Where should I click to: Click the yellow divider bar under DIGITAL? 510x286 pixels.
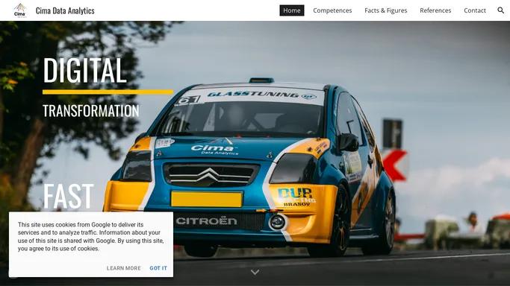pyautogui.click(x=108, y=92)
